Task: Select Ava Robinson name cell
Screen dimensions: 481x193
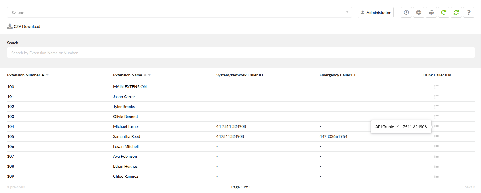Action: click(x=125, y=156)
